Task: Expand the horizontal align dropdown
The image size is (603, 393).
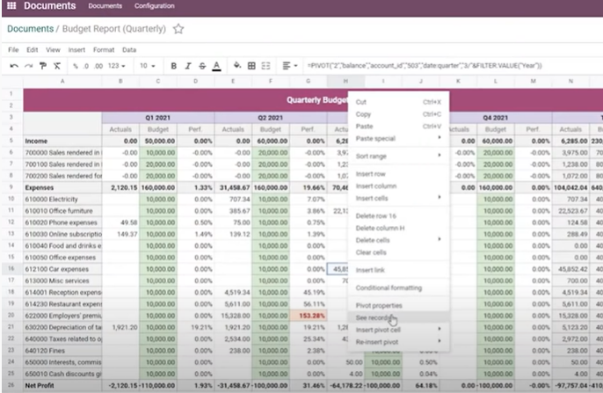Action: pos(290,66)
